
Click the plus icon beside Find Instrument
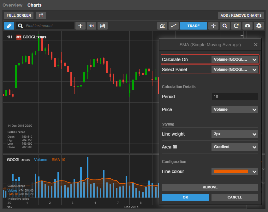[80, 26]
